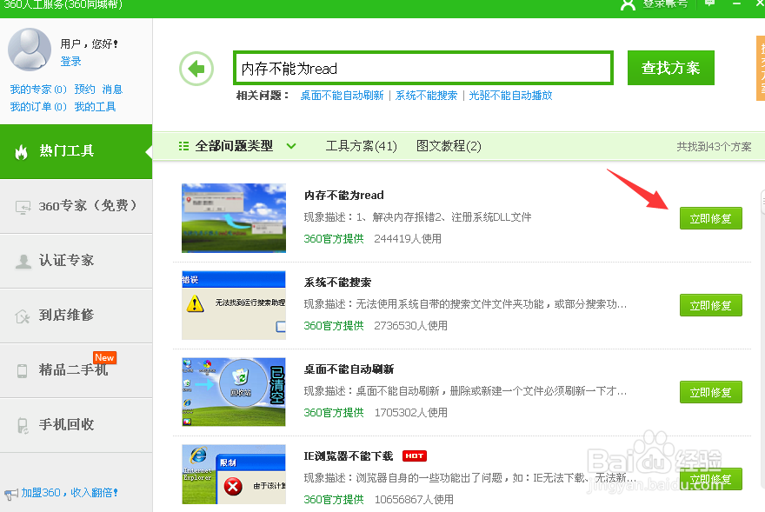Click list icon beside 全部问题类型
Image resolution: width=765 pixels, height=512 pixels.
(183, 146)
